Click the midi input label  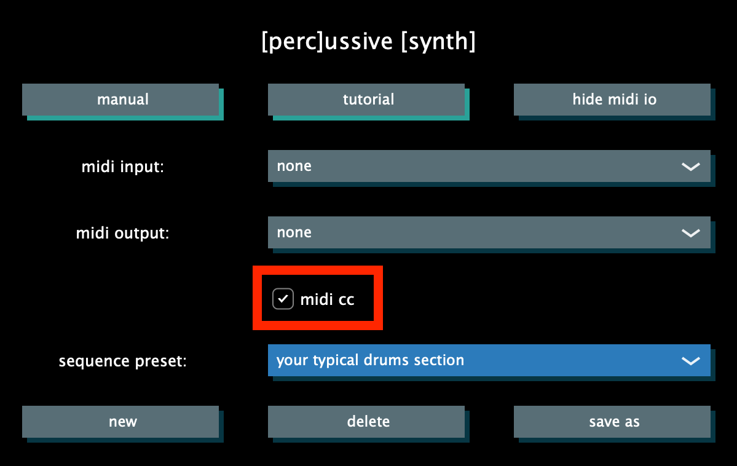tap(123, 167)
